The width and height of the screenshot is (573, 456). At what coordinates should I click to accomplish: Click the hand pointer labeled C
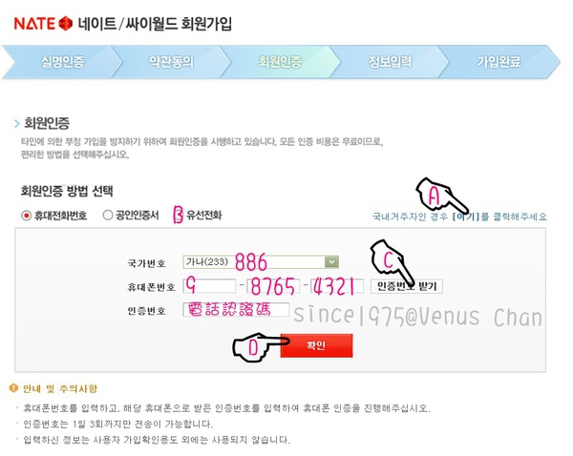click(x=396, y=262)
